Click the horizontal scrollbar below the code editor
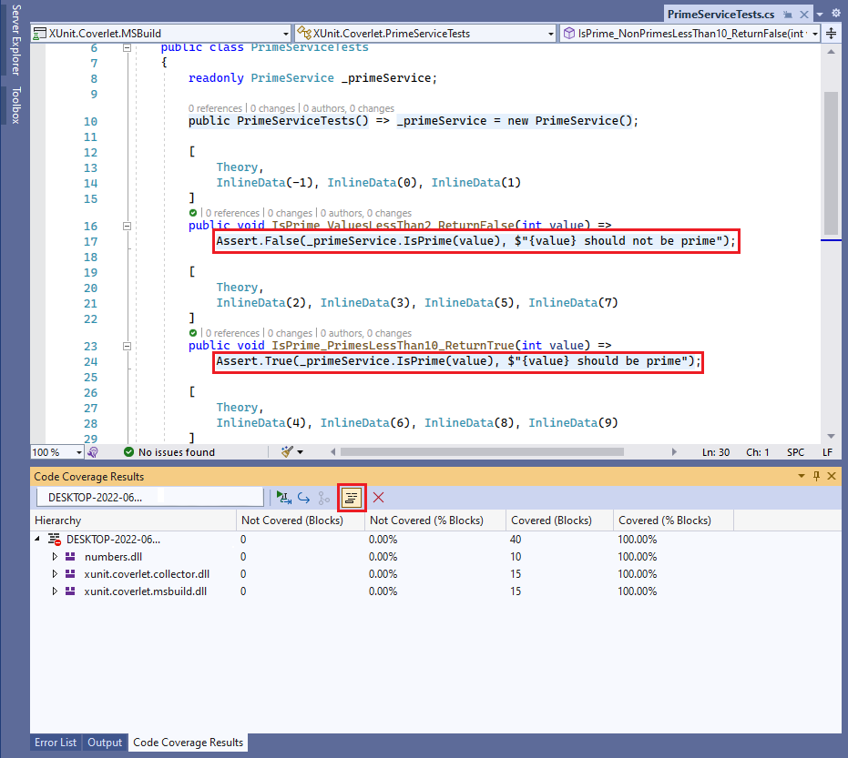This screenshot has height=758, width=848. click(x=501, y=451)
